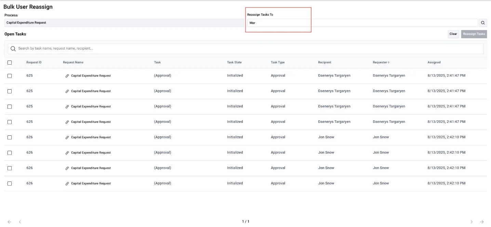Click the last-page arrow at the bottom right
Image resolution: width=491 pixels, height=227 pixels.
tap(482, 222)
